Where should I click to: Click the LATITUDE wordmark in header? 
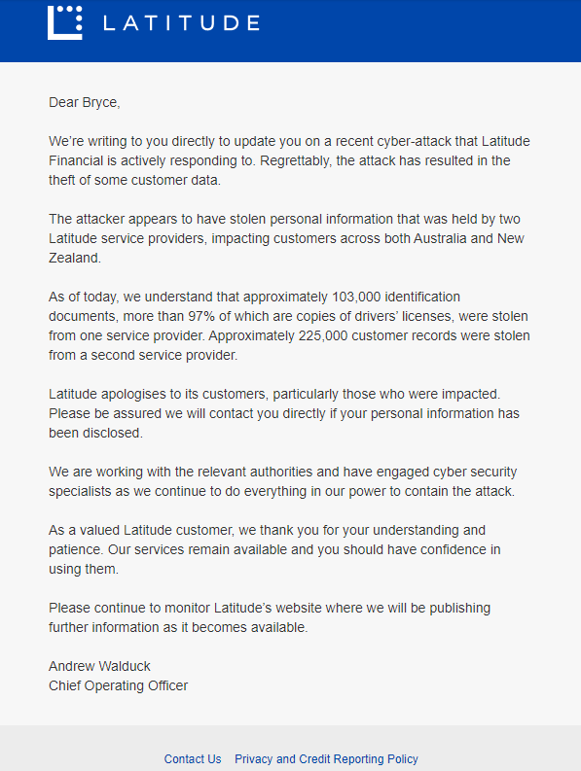(181, 23)
